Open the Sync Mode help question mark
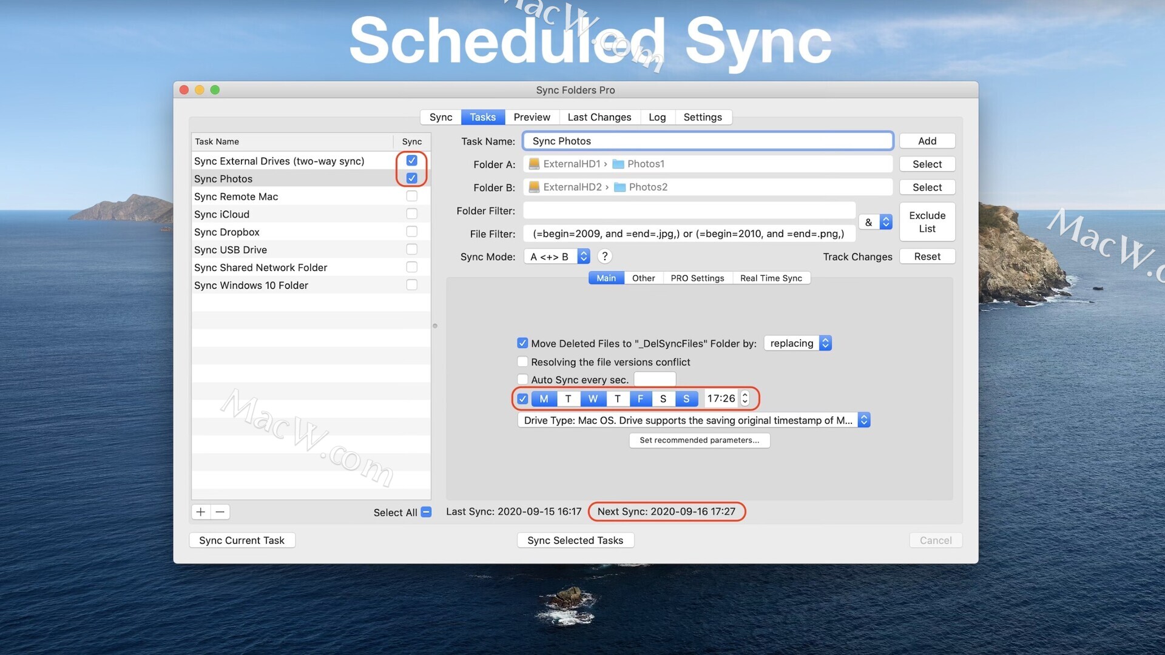The width and height of the screenshot is (1165, 655). coord(604,257)
